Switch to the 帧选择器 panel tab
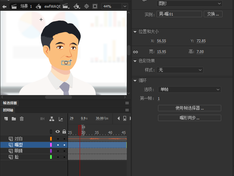 click(x=10, y=103)
